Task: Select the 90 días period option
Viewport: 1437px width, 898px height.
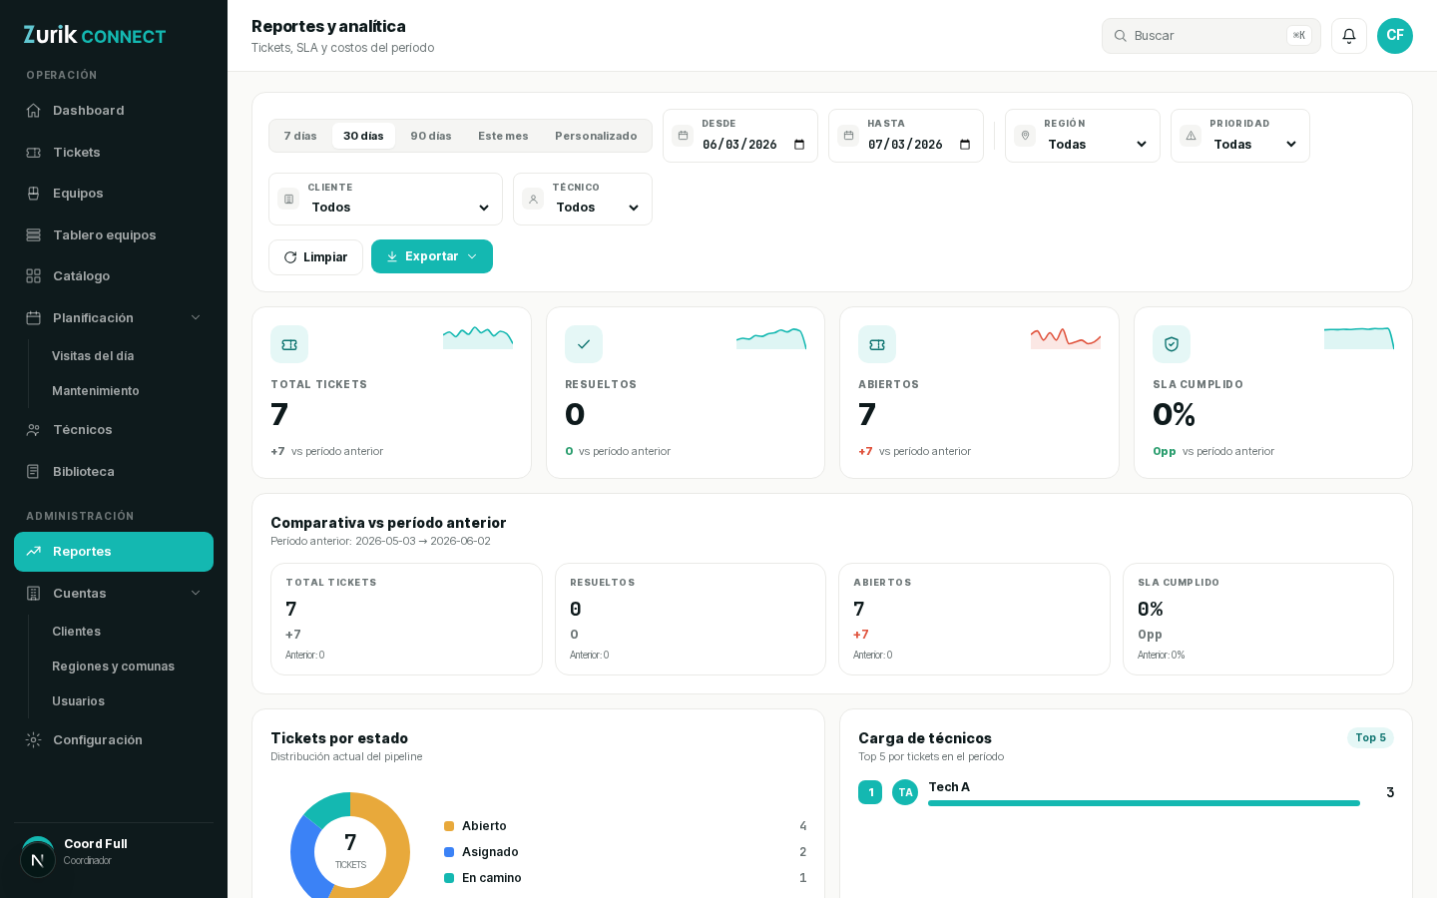Action: 431,136
